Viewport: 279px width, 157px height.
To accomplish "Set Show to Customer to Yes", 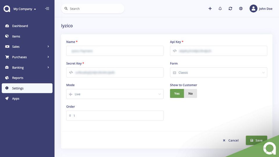I will tap(177, 94).
